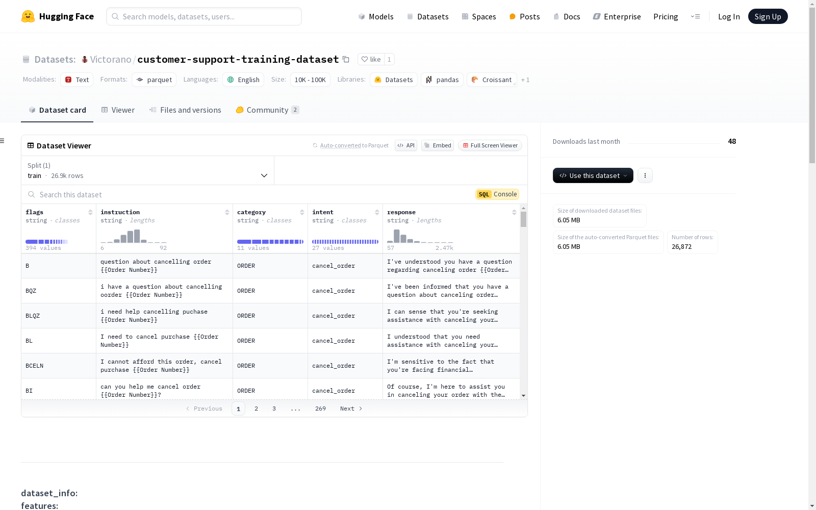The height and width of the screenshot is (510, 816).
Task: Click the like count 1
Action: (x=389, y=59)
